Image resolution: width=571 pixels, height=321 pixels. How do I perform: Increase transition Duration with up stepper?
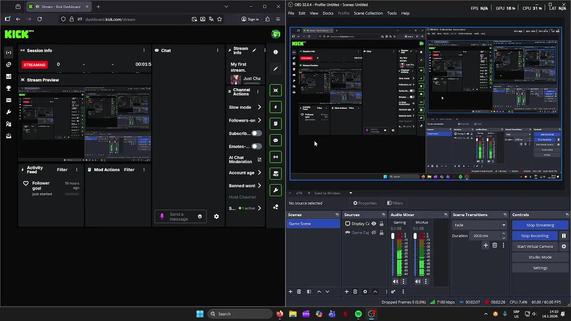coord(504,234)
